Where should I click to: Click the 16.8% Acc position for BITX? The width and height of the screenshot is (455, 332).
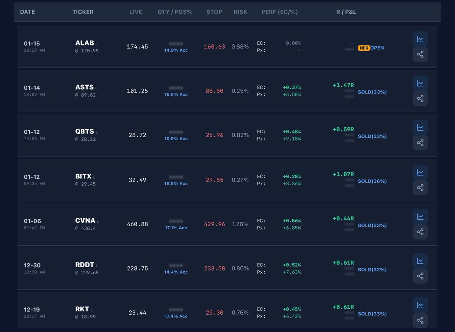click(176, 183)
